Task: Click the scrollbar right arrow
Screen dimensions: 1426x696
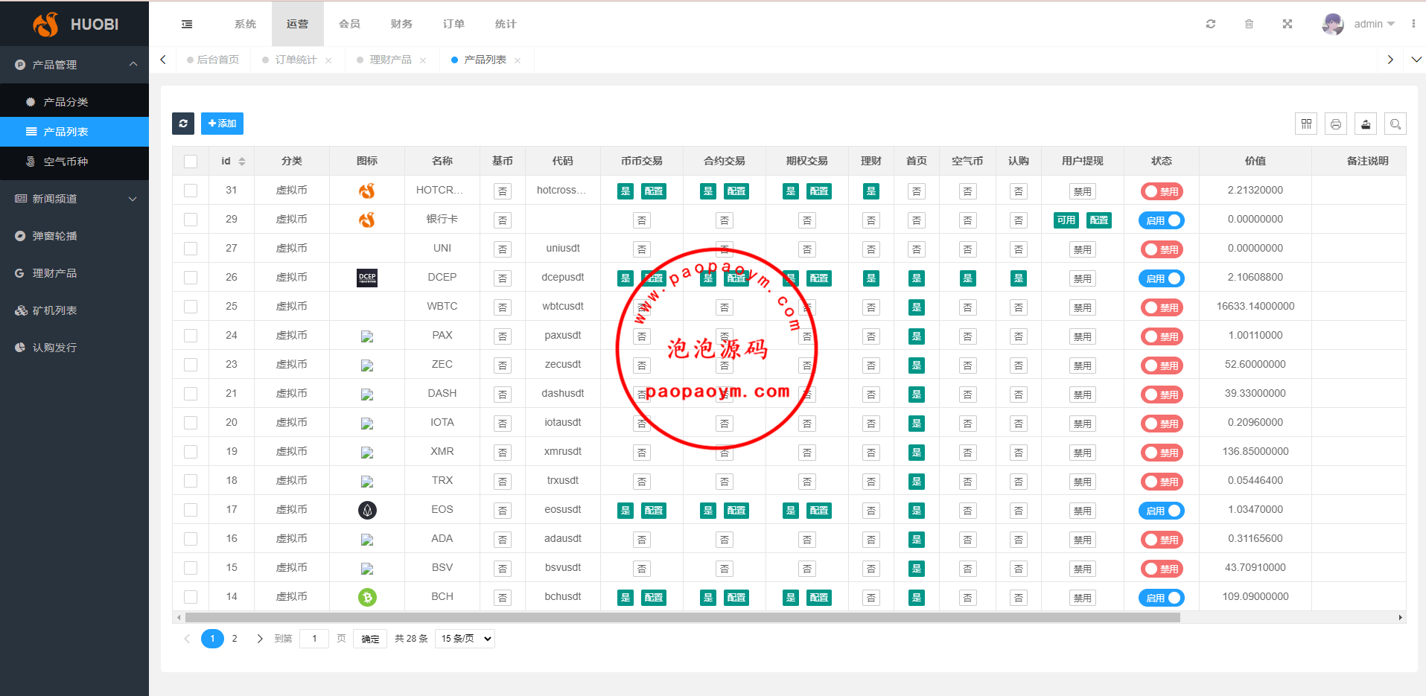Action: [x=1401, y=617]
